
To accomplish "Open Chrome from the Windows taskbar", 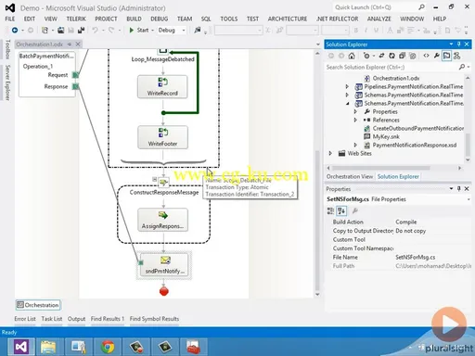I will click(108, 347).
